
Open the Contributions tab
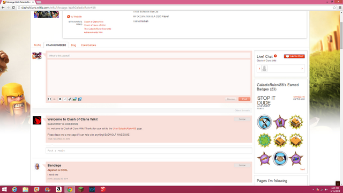pos(88,45)
